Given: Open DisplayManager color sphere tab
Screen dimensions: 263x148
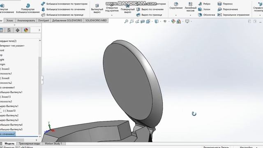Looking at the screenshot, I should point(26,30).
